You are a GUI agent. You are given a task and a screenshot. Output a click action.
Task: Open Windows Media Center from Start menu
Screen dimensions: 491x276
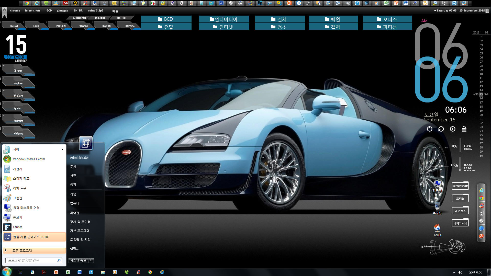tap(34, 159)
